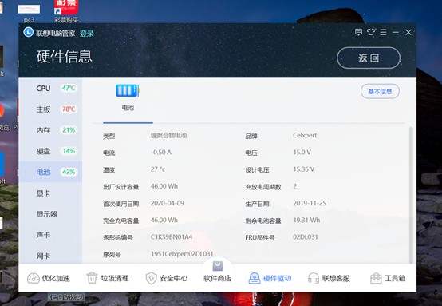442x306 pixels.
Task: Close the Lenovo PC Manager window
Action: click(408, 32)
